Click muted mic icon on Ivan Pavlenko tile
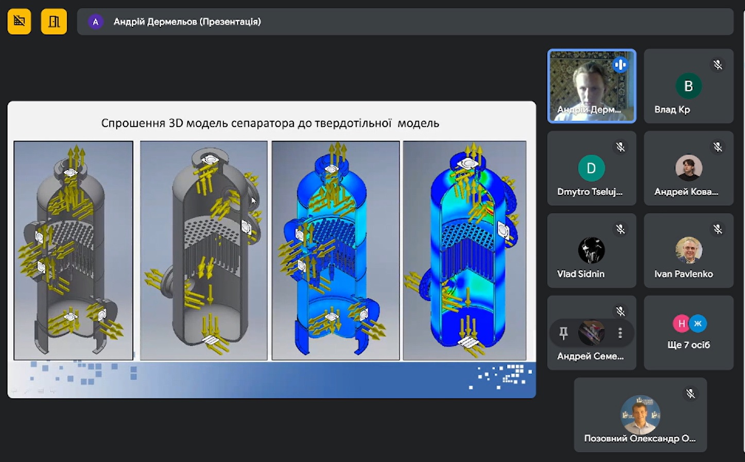This screenshot has height=462, width=745. coord(718,229)
